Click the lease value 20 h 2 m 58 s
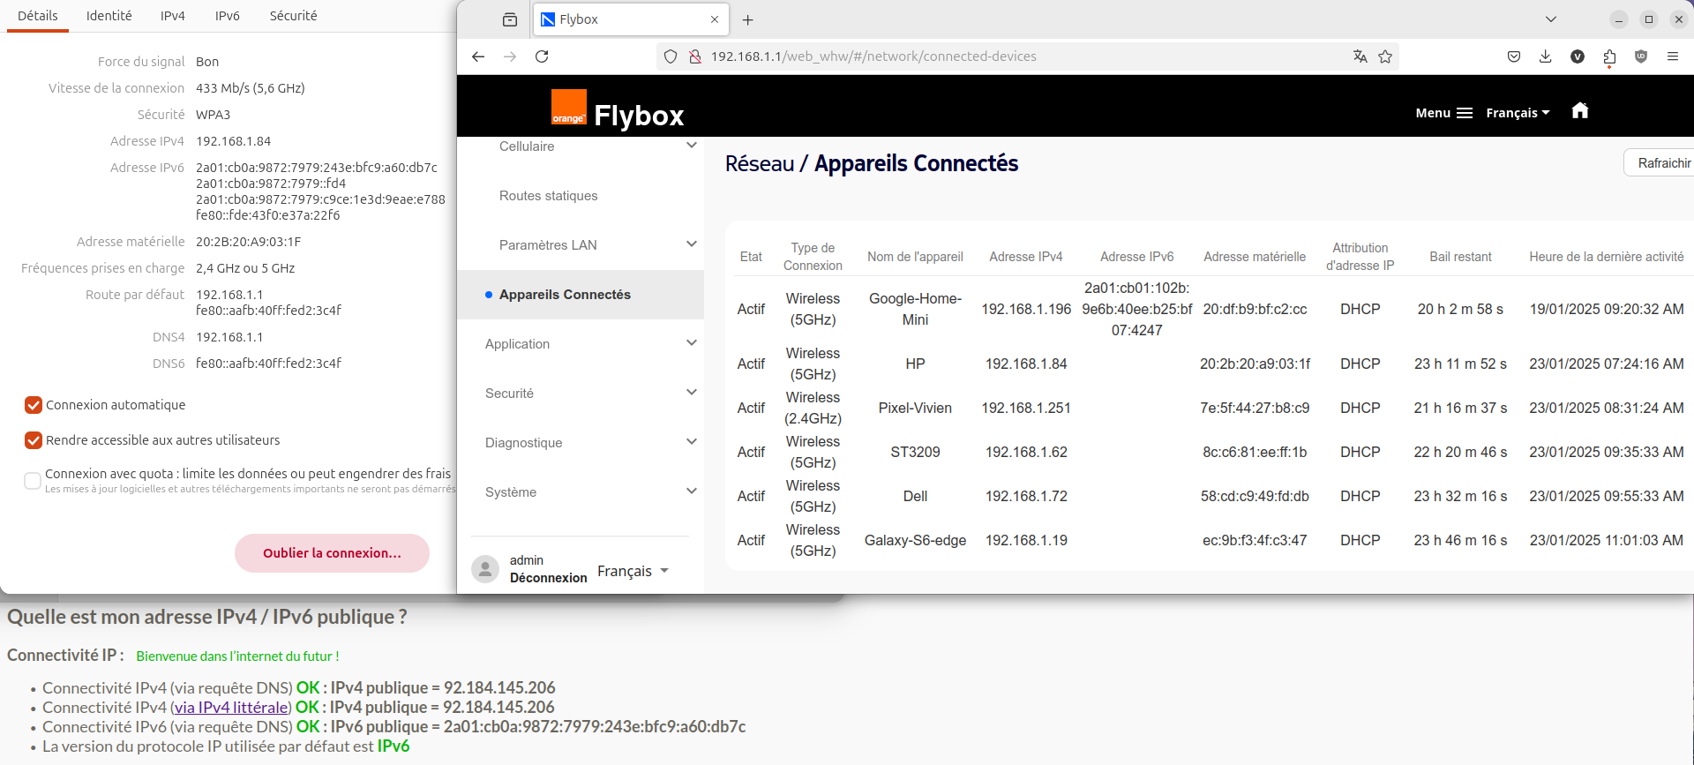 click(x=1460, y=309)
